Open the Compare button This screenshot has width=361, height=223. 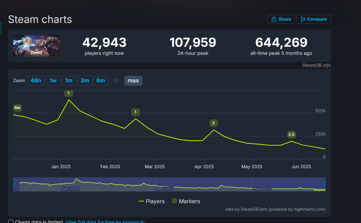(313, 19)
